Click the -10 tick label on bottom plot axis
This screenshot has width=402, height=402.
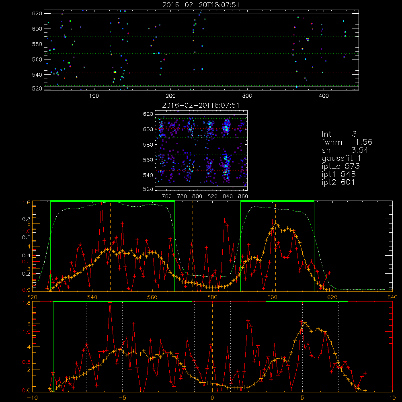(32, 398)
